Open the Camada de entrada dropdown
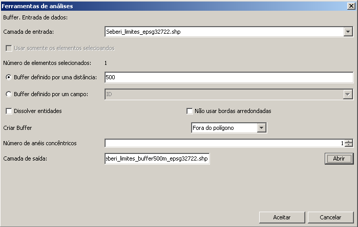 pos(348,32)
